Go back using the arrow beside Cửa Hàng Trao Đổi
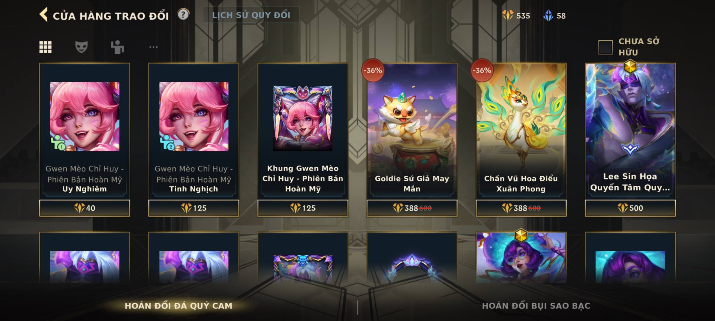 click(43, 15)
